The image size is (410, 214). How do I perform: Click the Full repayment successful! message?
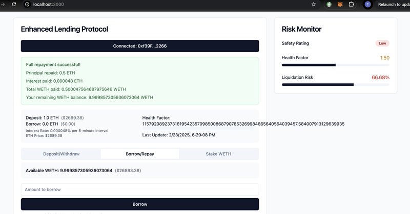[53, 64]
